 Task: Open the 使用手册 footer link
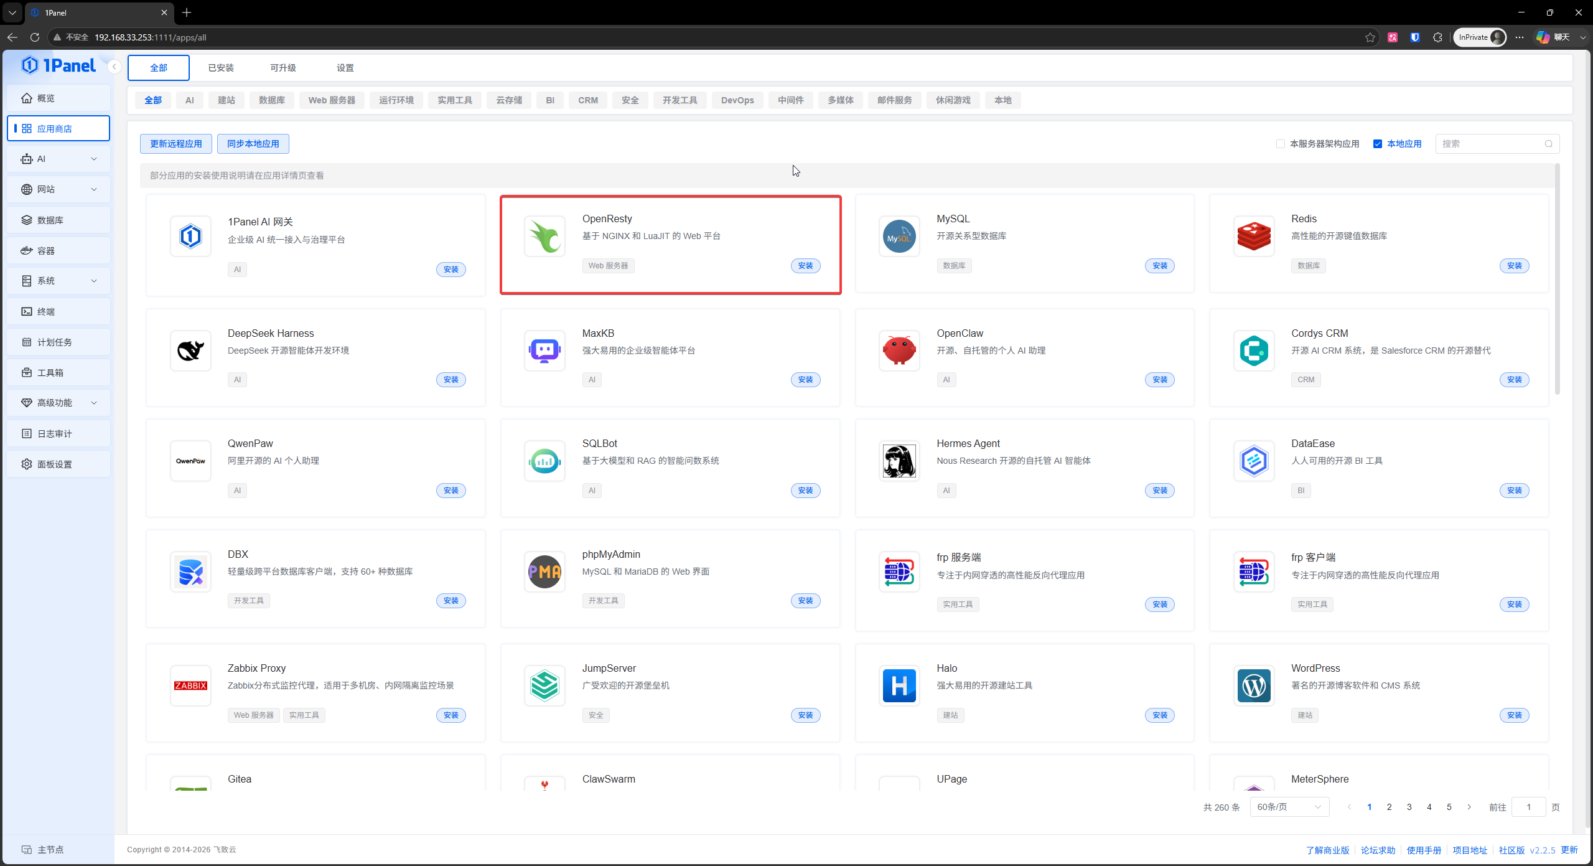1424,850
